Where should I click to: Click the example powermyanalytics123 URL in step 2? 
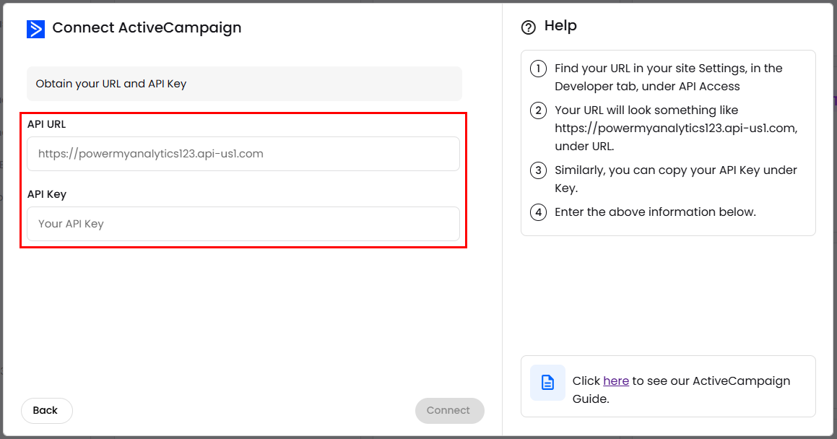[x=675, y=129]
